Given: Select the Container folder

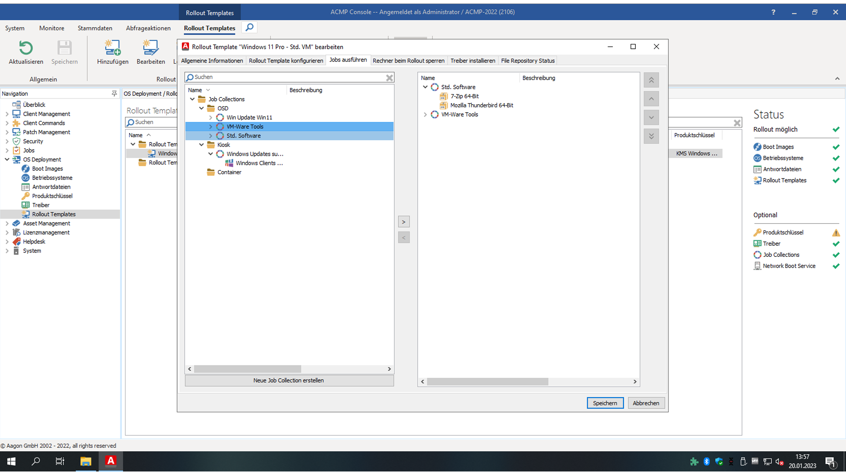Looking at the screenshot, I should click(229, 172).
